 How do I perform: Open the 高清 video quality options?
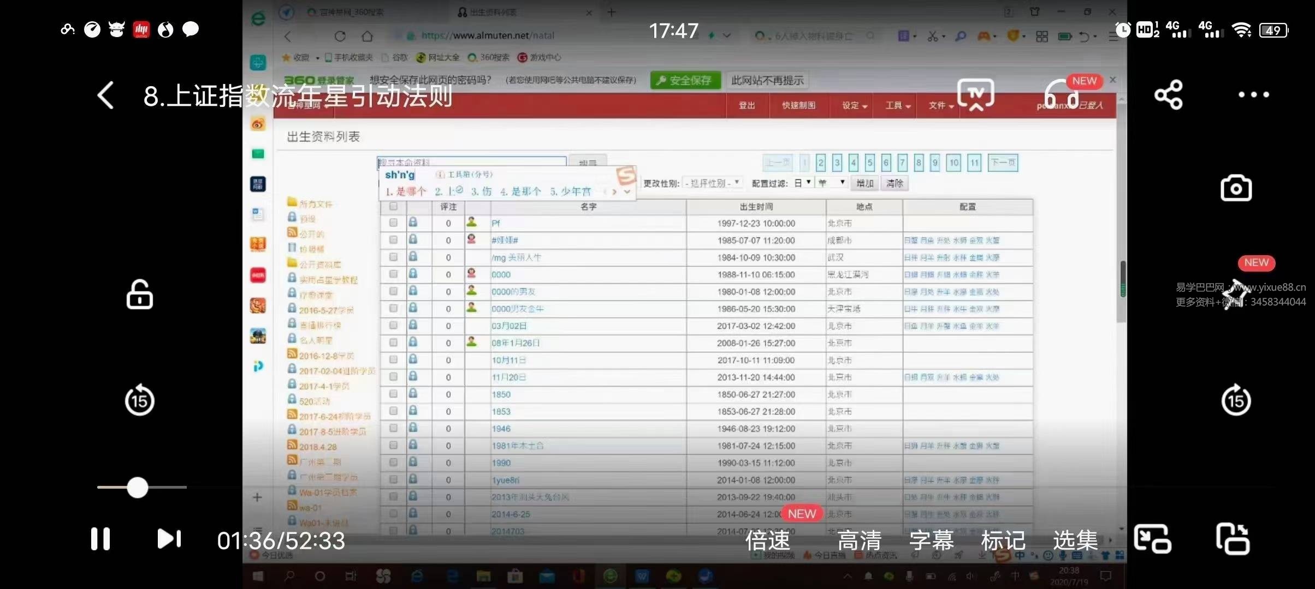(859, 540)
